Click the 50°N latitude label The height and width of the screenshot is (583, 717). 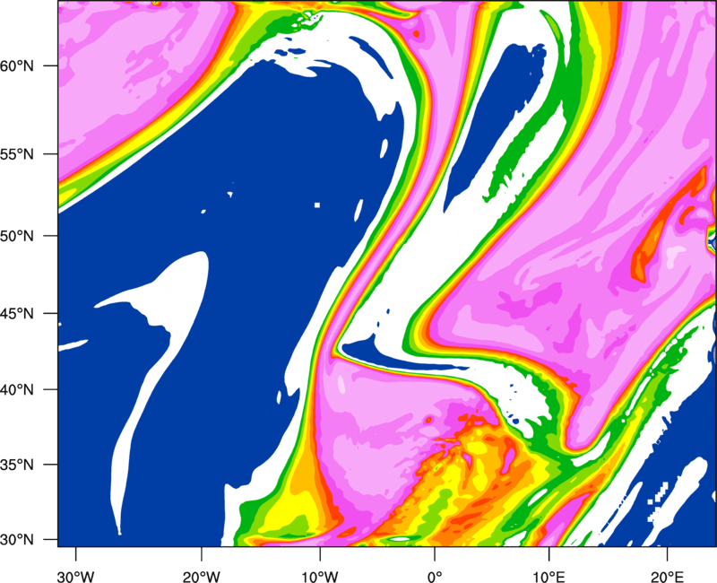coord(17,236)
